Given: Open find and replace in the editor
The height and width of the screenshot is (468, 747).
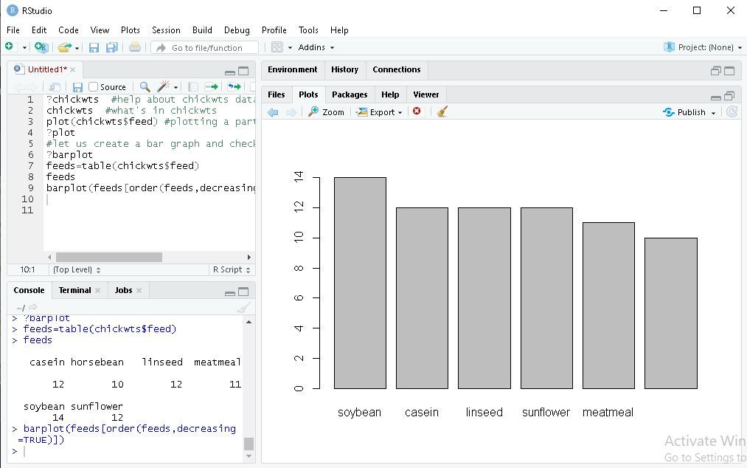Looking at the screenshot, I should click(x=145, y=86).
